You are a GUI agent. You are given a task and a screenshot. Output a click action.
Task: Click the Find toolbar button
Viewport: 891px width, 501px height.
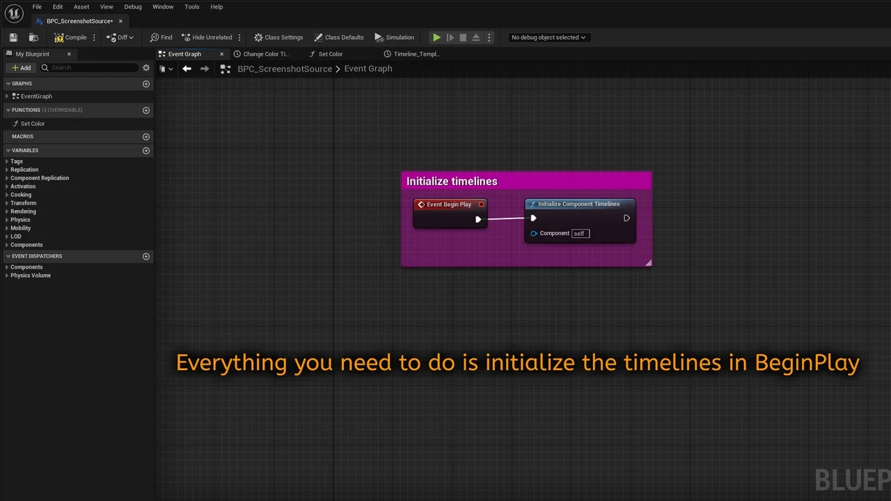[x=161, y=38]
